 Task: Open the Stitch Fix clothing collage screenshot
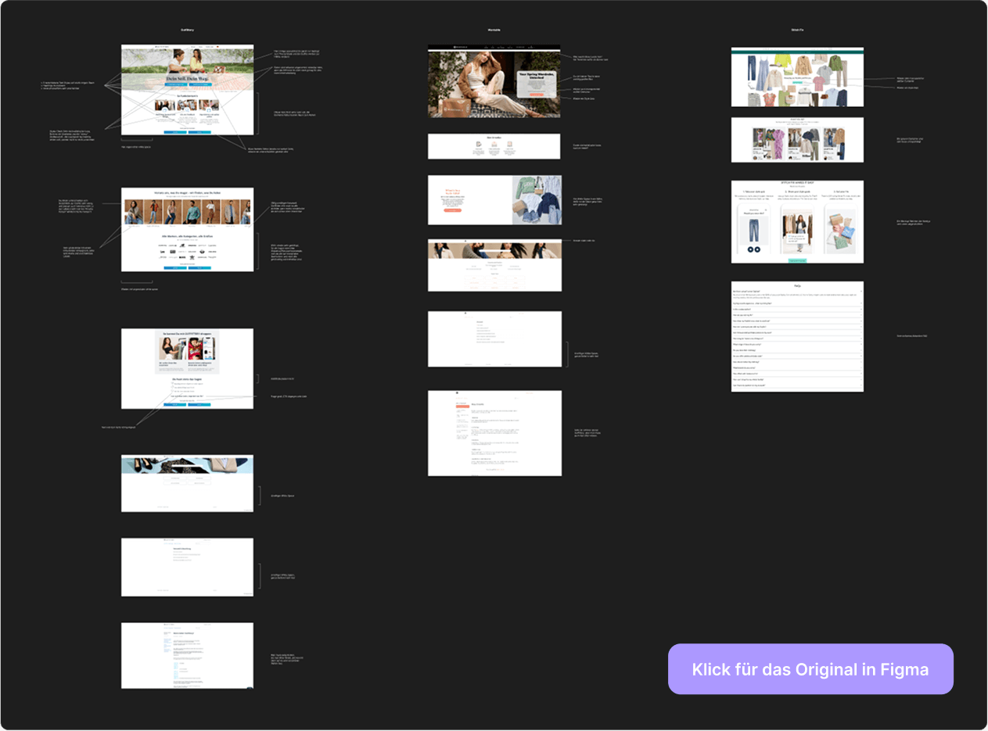pyautogui.click(x=797, y=78)
